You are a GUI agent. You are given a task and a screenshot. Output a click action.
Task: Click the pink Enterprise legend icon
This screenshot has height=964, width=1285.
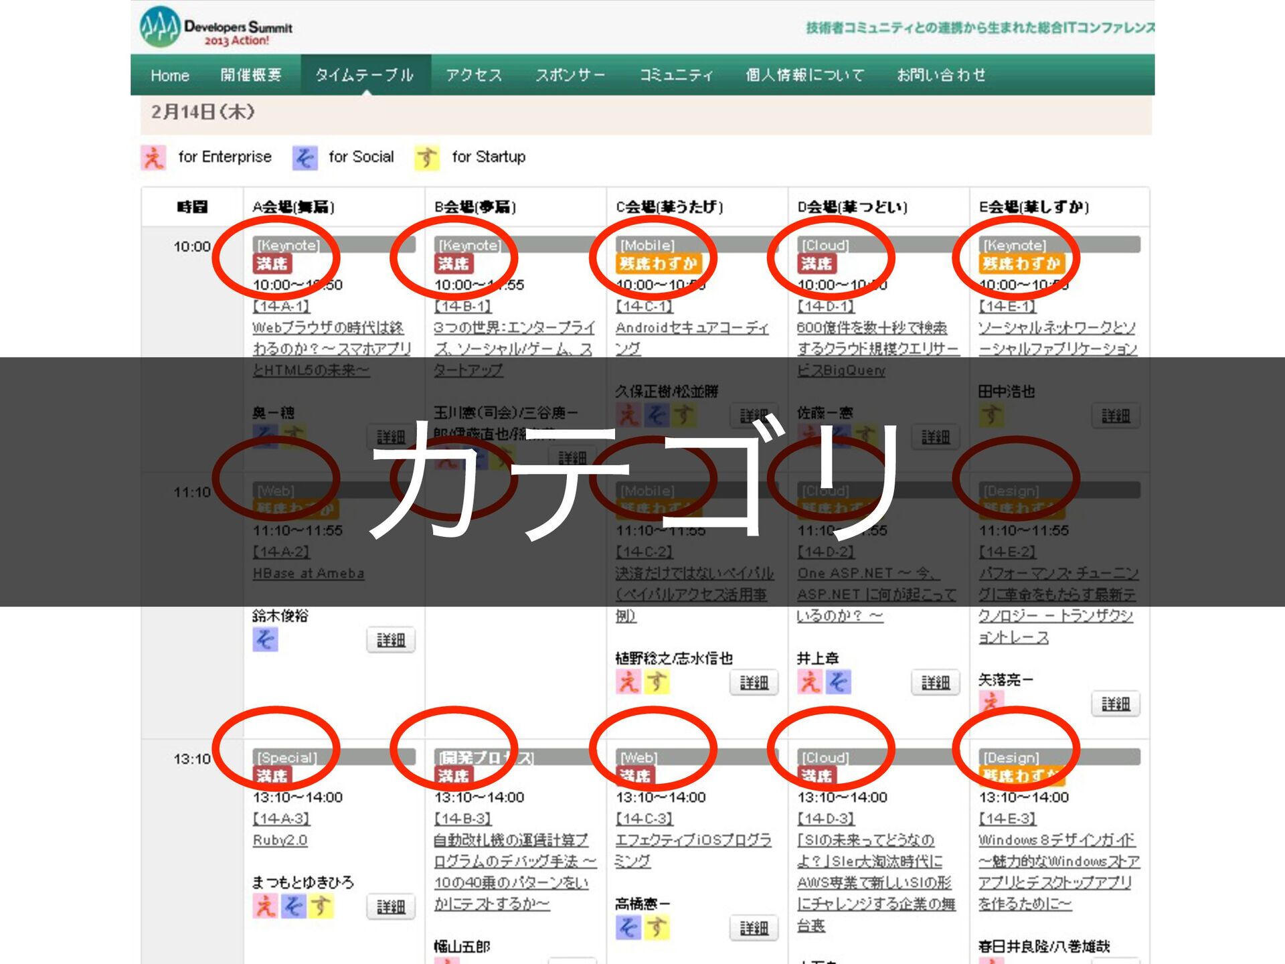[x=153, y=157]
